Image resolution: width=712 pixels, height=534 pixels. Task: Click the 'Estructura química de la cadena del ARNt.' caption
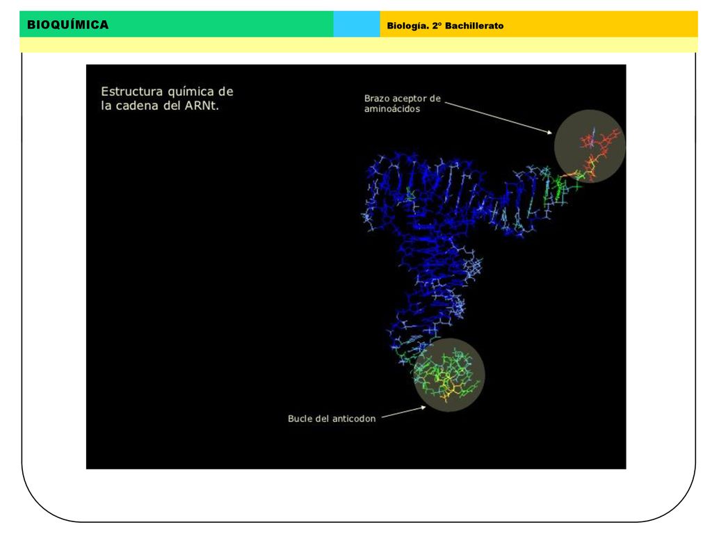pyautogui.click(x=167, y=99)
